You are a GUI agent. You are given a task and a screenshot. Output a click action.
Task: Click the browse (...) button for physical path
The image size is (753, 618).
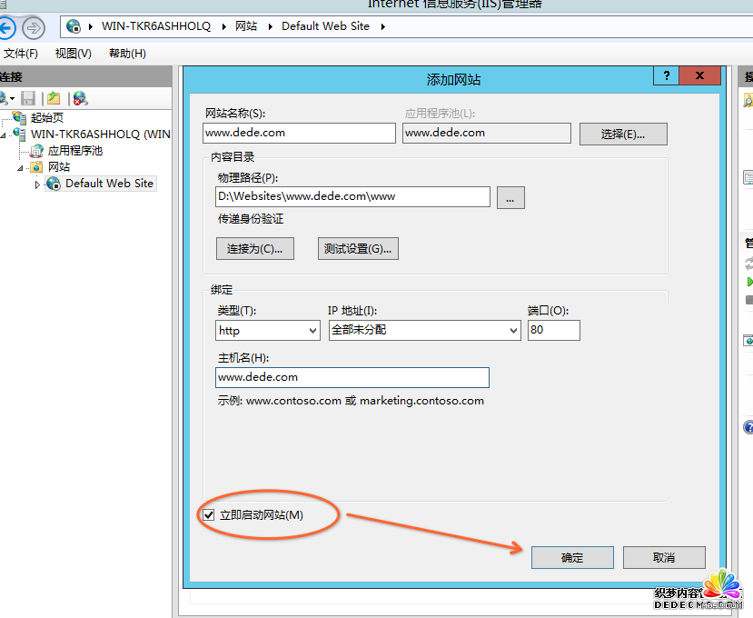pos(510,196)
